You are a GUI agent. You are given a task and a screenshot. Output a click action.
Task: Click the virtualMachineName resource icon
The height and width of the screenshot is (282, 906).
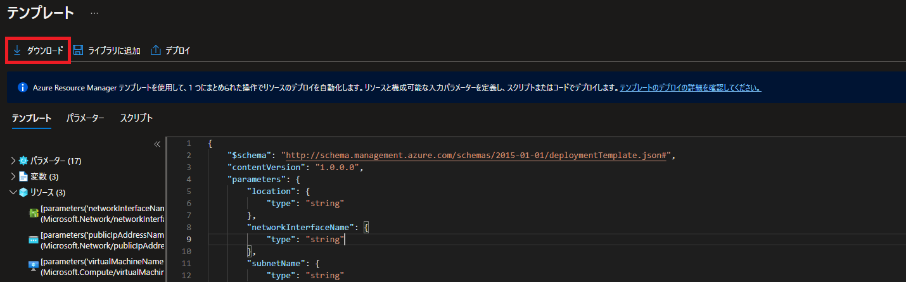[x=34, y=267]
